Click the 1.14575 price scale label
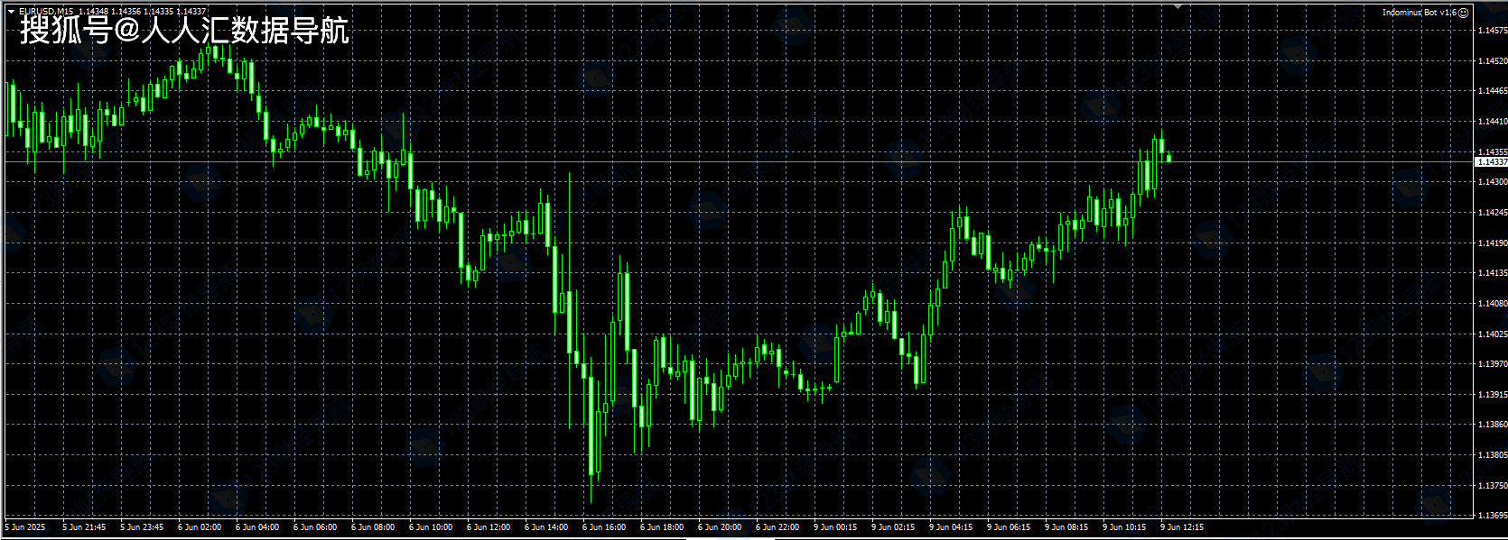The image size is (1508, 540). (x=1492, y=31)
